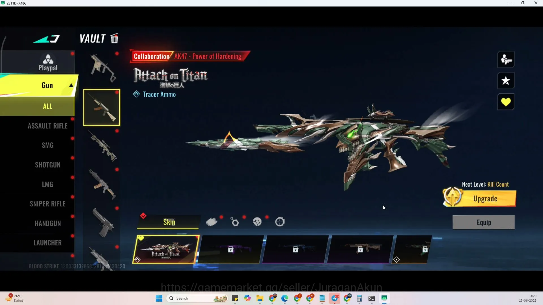Collapse the Gun category arrow
Screen dimensions: 543x305
(71, 85)
